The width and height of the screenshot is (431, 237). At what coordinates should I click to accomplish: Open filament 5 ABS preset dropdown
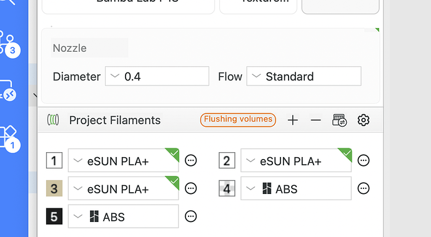click(124, 216)
